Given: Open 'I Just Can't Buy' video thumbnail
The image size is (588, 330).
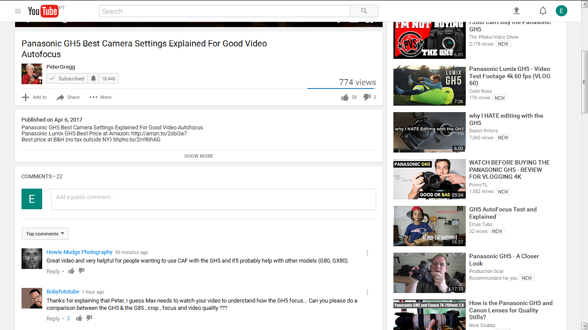Looking at the screenshot, I should (430, 40).
